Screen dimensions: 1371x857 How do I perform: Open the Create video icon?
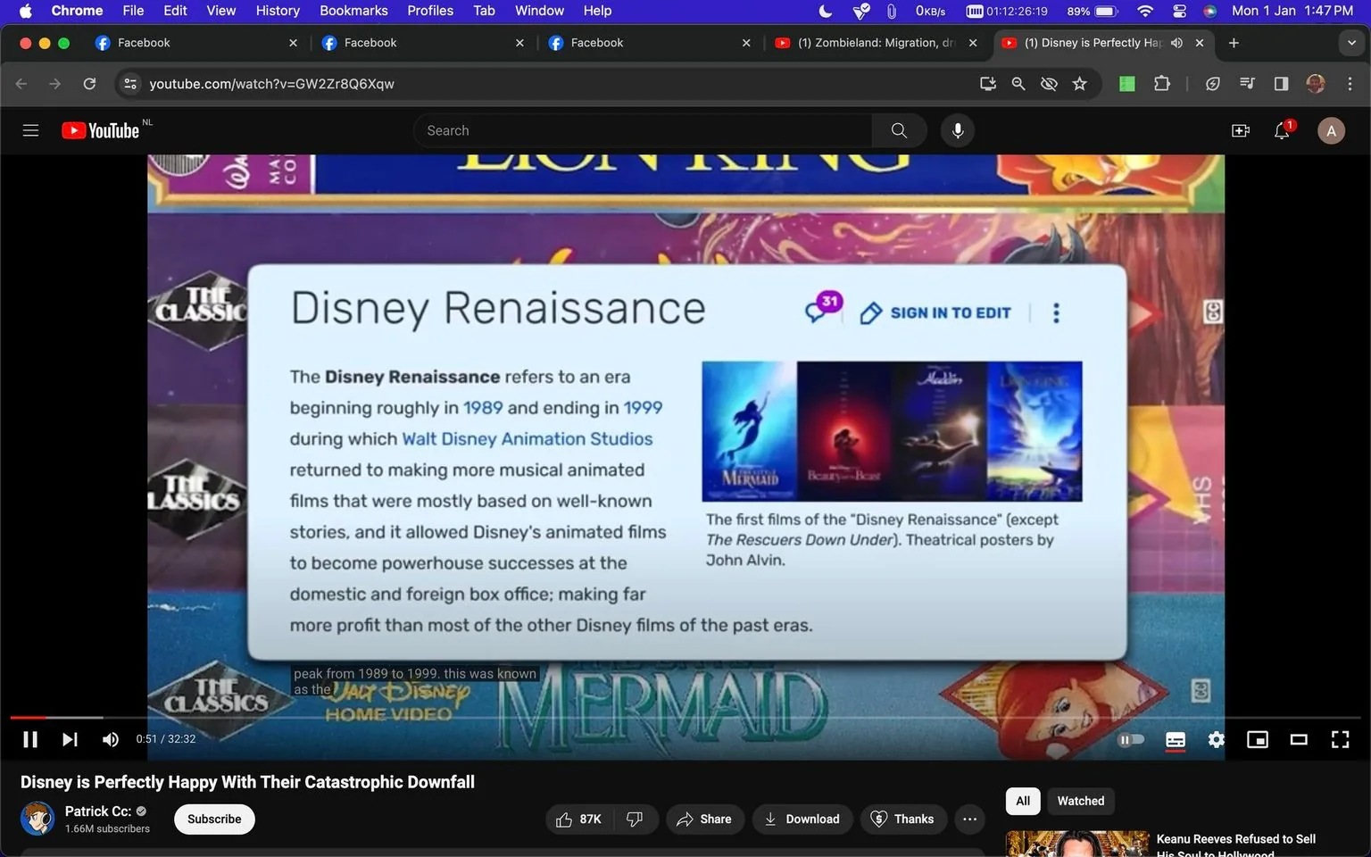1240,130
